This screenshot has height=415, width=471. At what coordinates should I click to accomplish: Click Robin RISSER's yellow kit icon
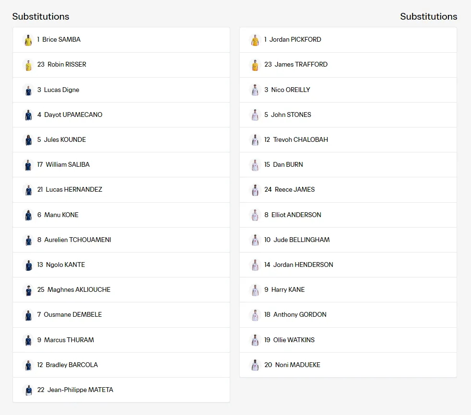click(x=28, y=65)
